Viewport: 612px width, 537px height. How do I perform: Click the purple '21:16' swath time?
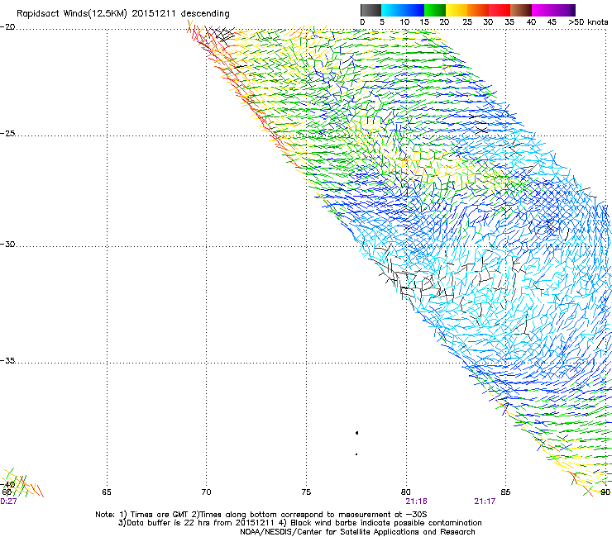pyautogui.click(x=416, y=501)
